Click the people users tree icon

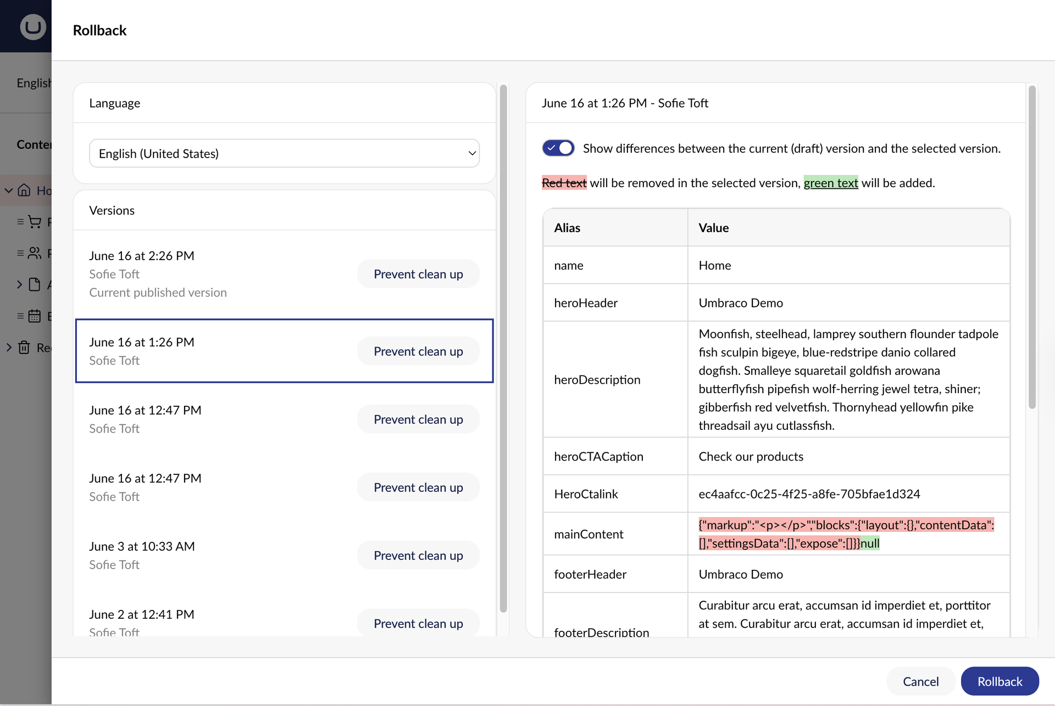[35, 253]
